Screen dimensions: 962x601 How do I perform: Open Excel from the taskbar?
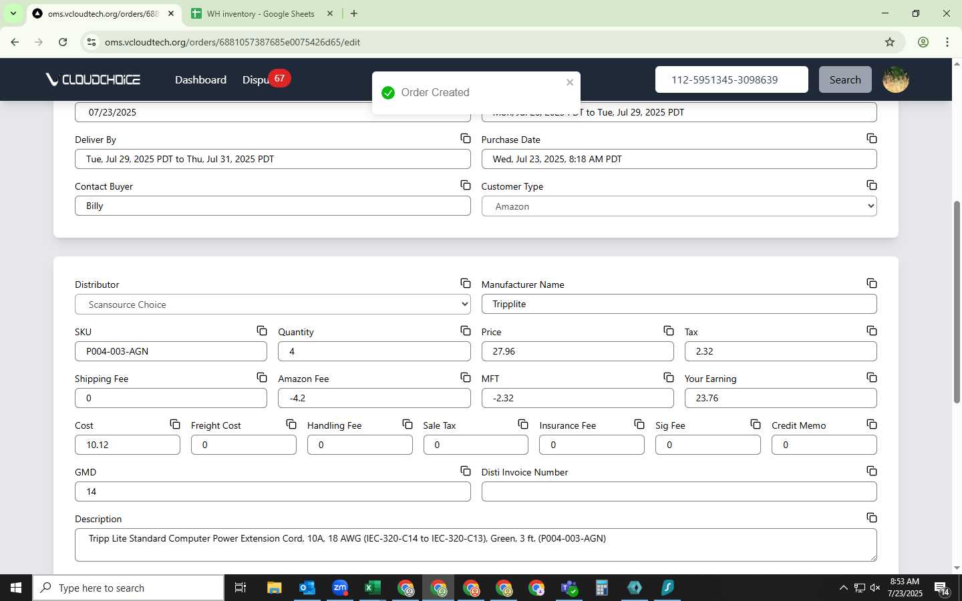pos(372,588)
